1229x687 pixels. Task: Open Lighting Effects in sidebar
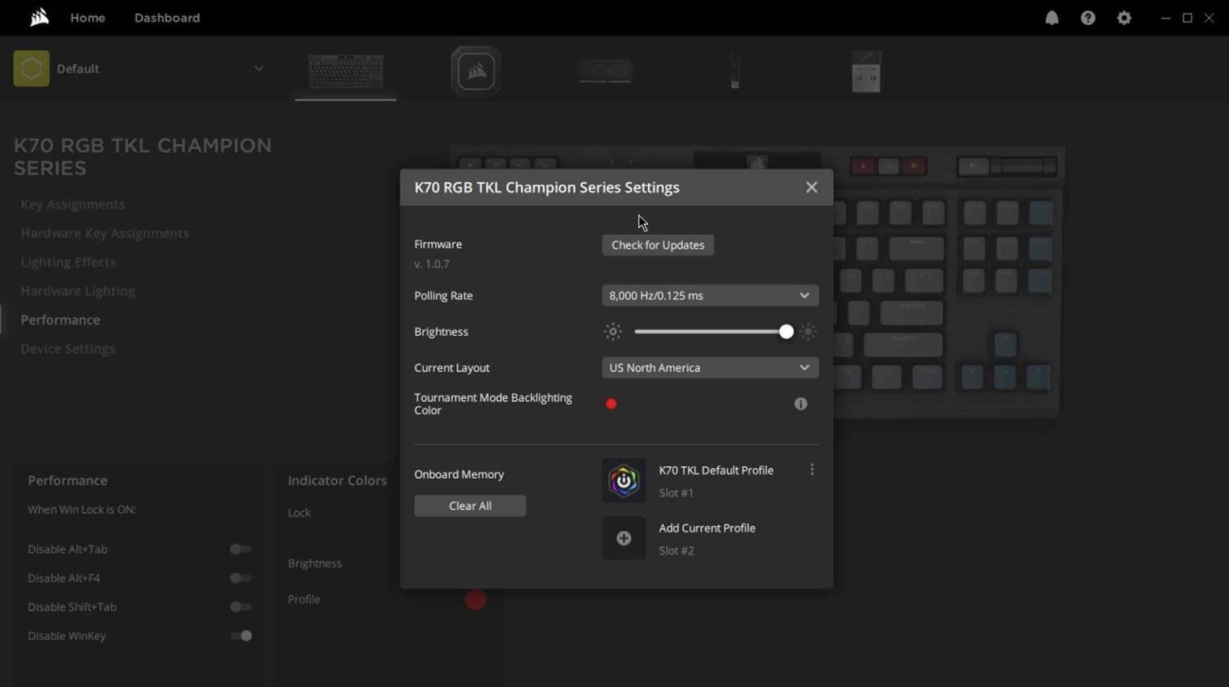point(68,262)
